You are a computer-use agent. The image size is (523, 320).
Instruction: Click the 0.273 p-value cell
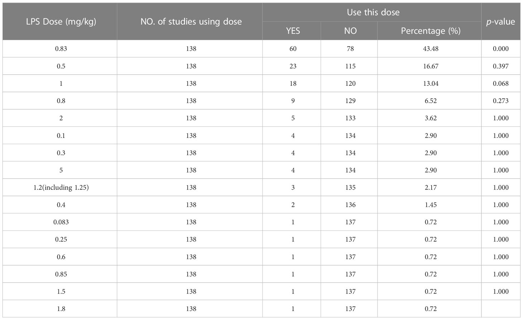tap(501, 101)
